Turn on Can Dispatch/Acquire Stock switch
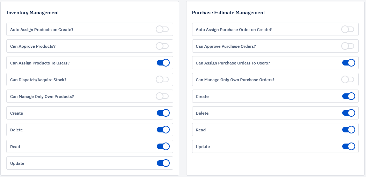 (x=162, y=80)
